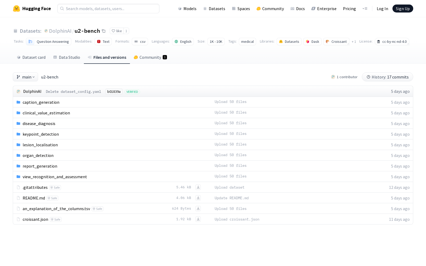Switch to the Dataset card tab
This screenshot has width=426, height=266.
pyautogui.click(x=31, y=57)
